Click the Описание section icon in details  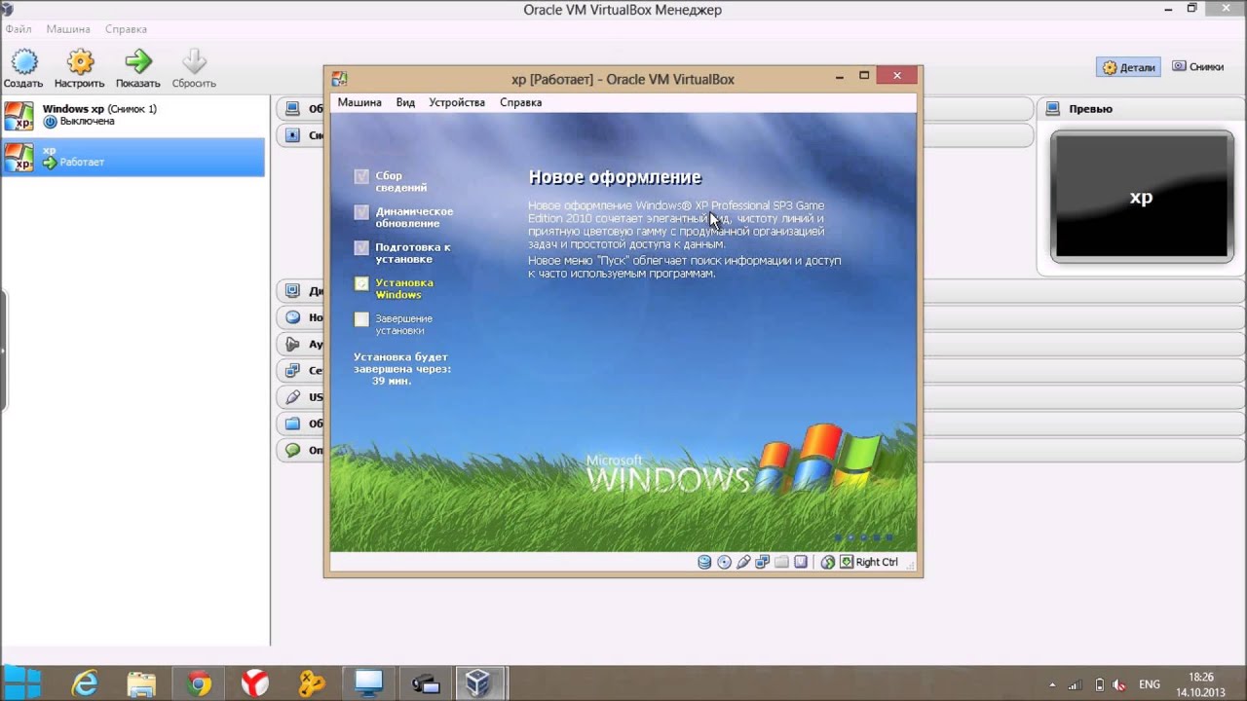click(x=292, y=450)
